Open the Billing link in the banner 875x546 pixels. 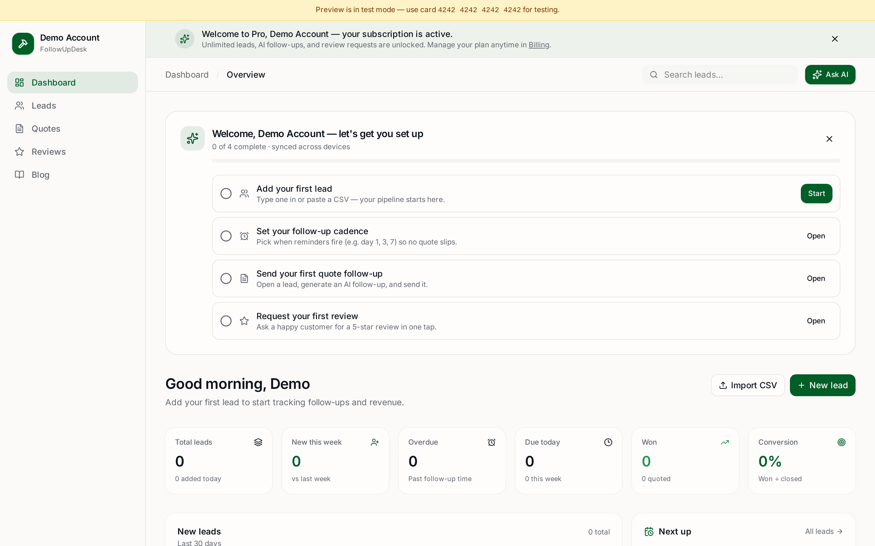pyautogui.click(x=539, y=45)
